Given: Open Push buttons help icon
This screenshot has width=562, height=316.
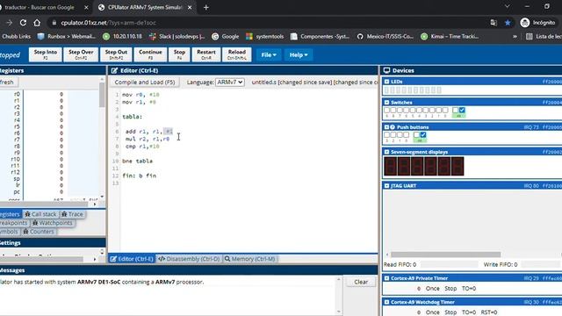Looking at the screenshot, I should [x=393, y=127].
